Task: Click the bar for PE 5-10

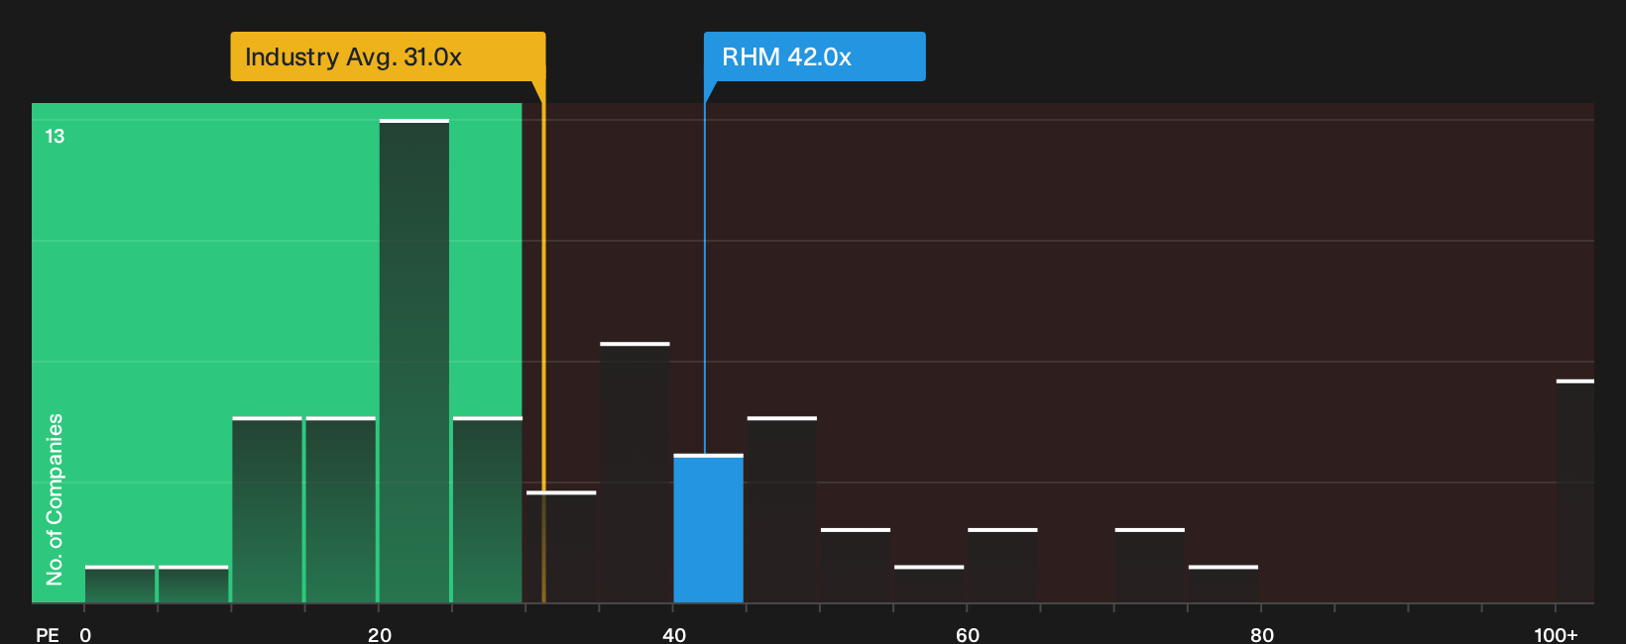Action: pyautogui.click(x=193, y=585)
